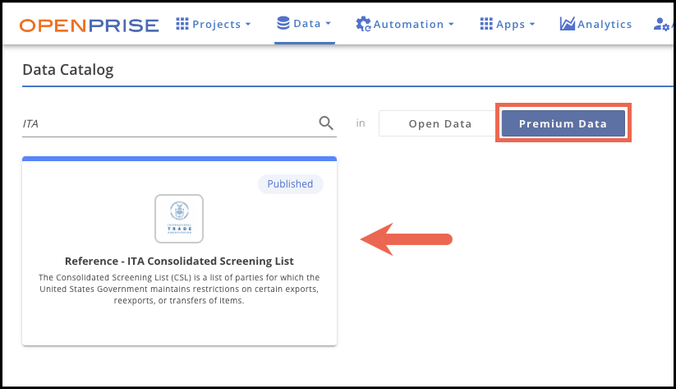Click the Openprise logo
This screenshot has height=389, width=676.
[90, 25]
